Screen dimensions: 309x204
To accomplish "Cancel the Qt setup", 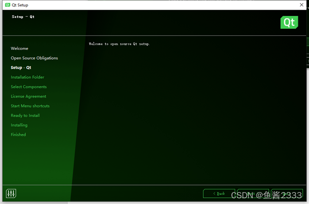I will 287,193.
